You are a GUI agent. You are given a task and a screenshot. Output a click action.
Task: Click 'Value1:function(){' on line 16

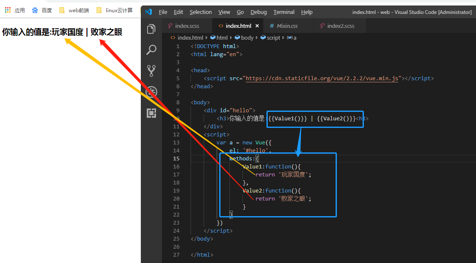tap(272, 167)
